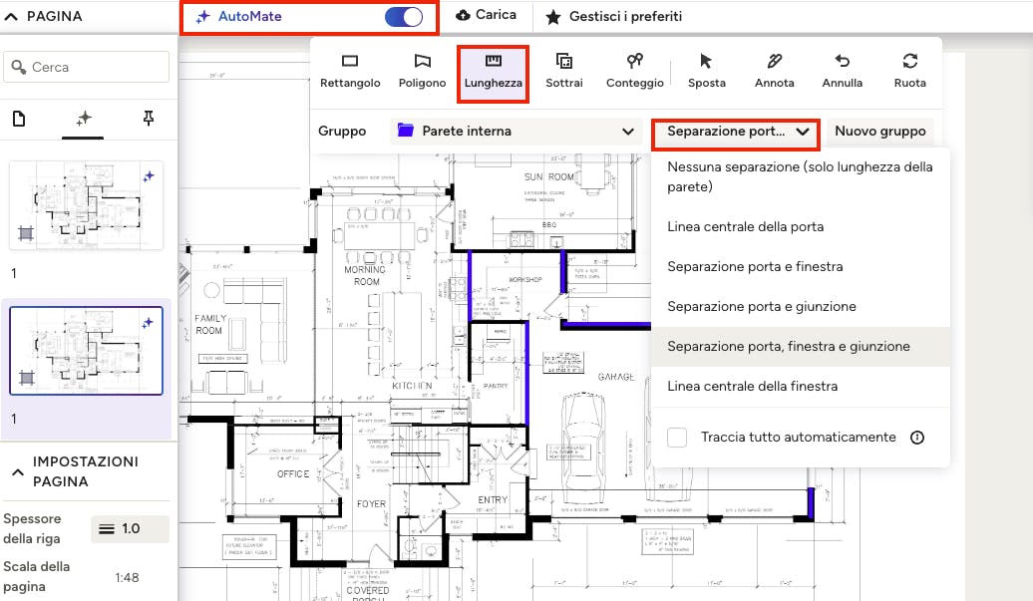Select the Lunghezza measuring tool

pos(493,73)
